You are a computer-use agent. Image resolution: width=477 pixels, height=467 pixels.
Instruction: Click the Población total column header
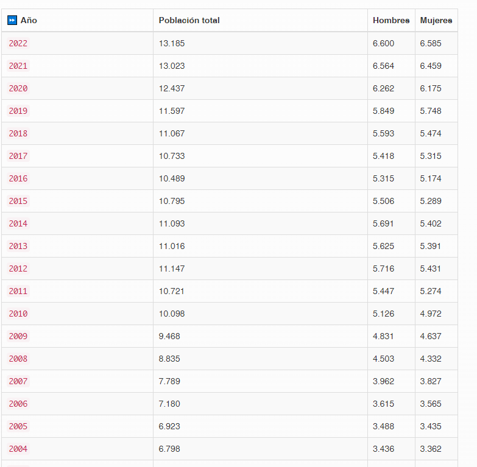click(189, 20)
